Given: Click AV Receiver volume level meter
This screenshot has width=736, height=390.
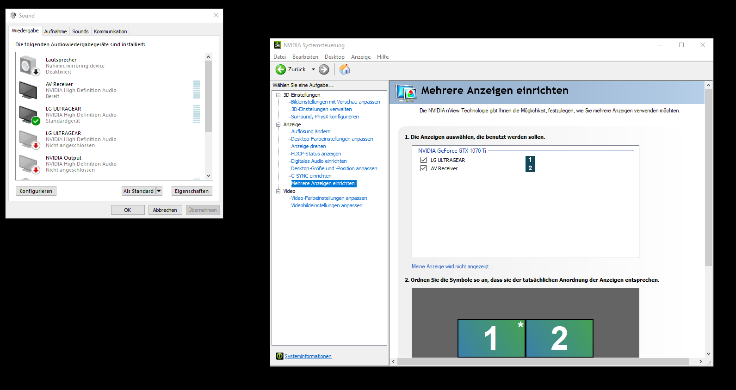Looking at the screenshot, I should pos(197,90).
